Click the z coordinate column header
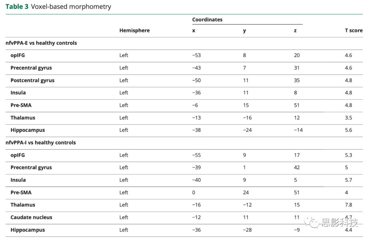This screenshot has width=370, height=239. coord(295,31)
